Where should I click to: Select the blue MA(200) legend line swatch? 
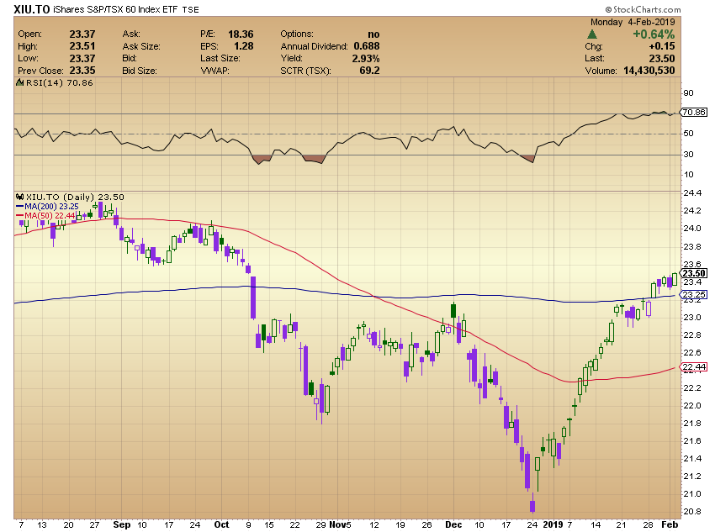coord(20,207)
